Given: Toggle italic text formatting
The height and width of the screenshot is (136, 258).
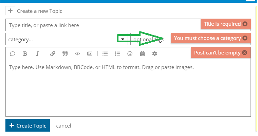Looking at the screenshot, I should click(38, 54).
